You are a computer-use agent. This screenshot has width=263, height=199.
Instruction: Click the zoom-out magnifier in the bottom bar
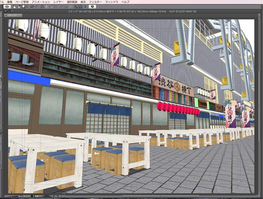click(24, 196)
